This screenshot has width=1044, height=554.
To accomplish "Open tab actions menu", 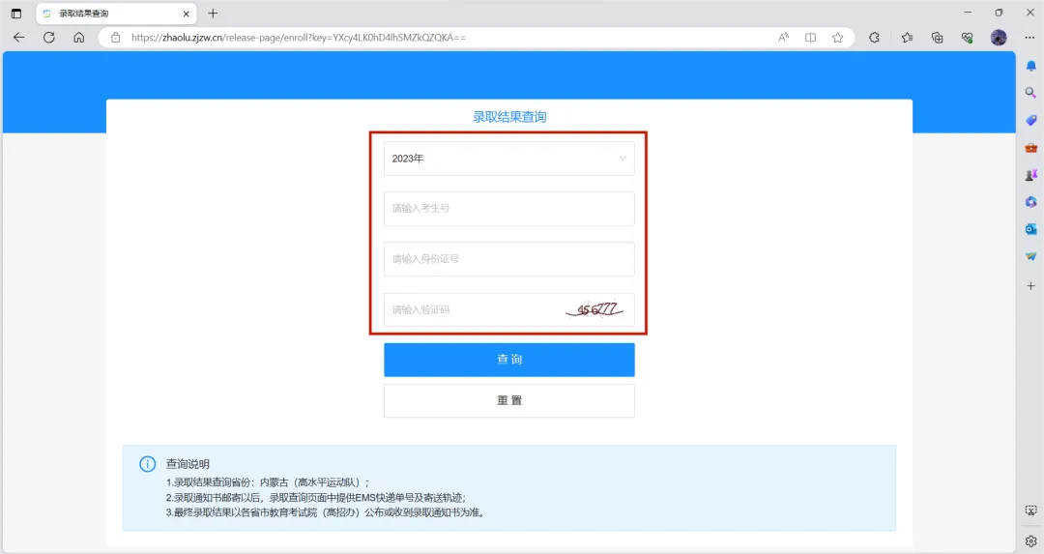I will [16, 14].
